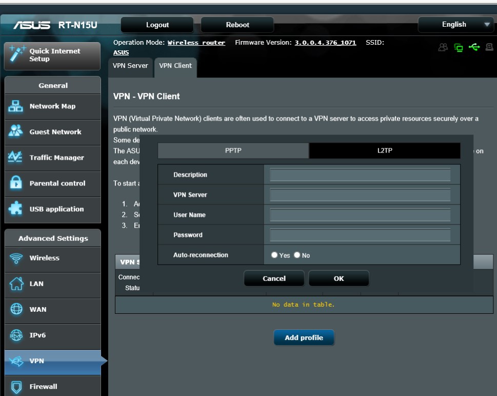
Task: Click the USB application puzzle icon
Action: [16, 209]
